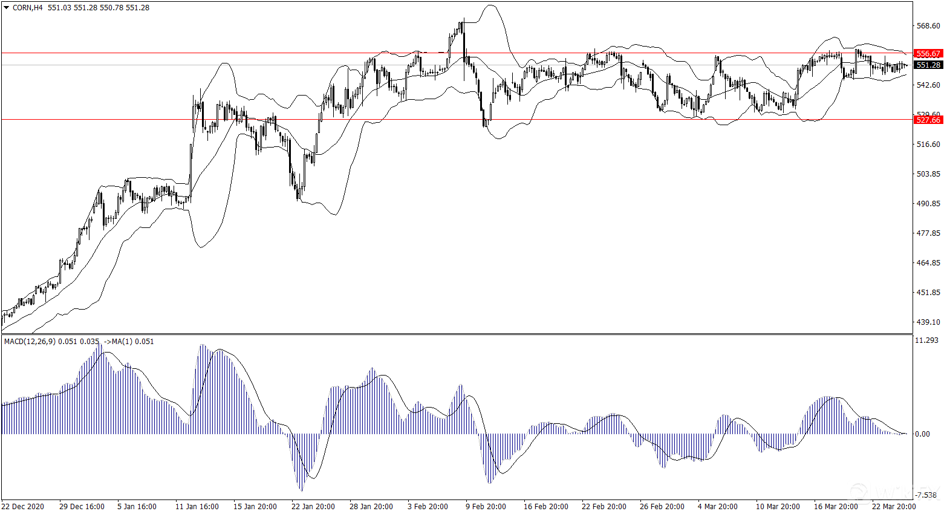Click the 22 Dec 2020 date label
The image size is (947, 514).
coord(23,507)
